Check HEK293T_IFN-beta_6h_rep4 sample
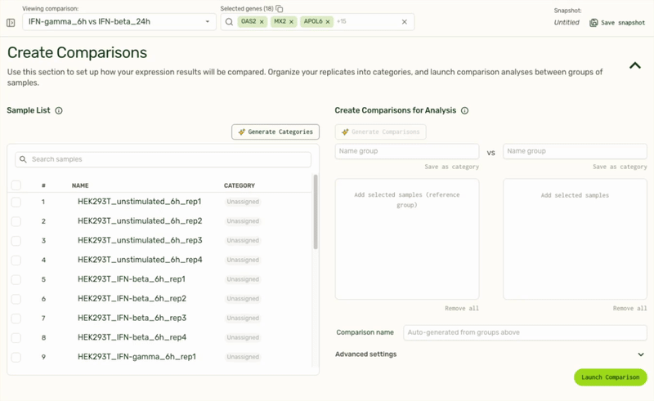Image resolution: width=654 pixels, height=401 pixels. (x=16, y=337)
